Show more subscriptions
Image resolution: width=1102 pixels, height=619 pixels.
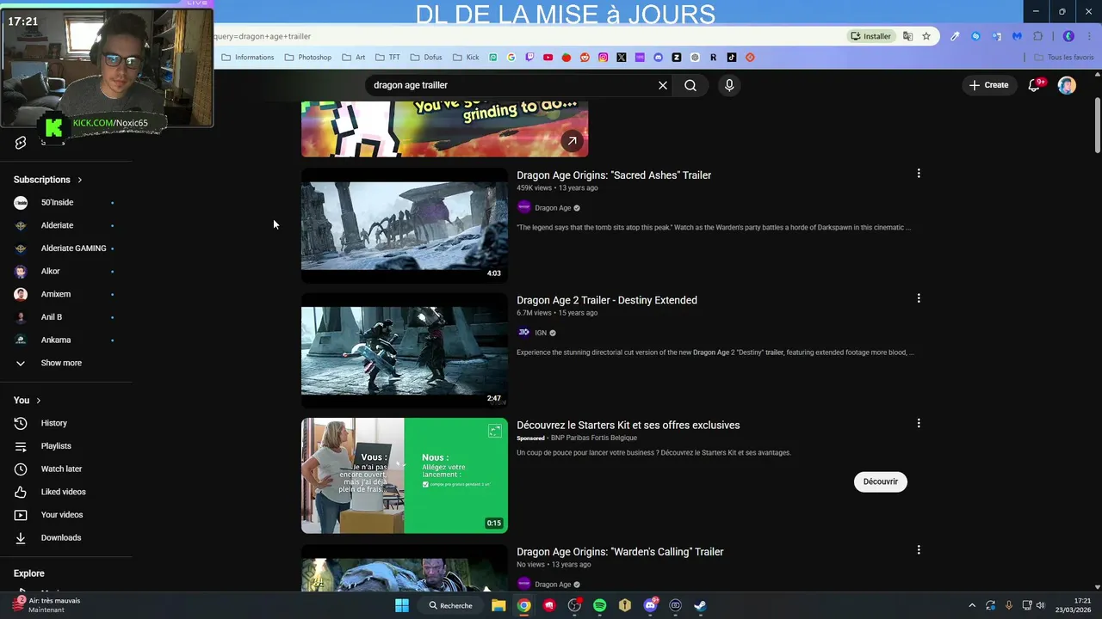[x=61, y=363]
